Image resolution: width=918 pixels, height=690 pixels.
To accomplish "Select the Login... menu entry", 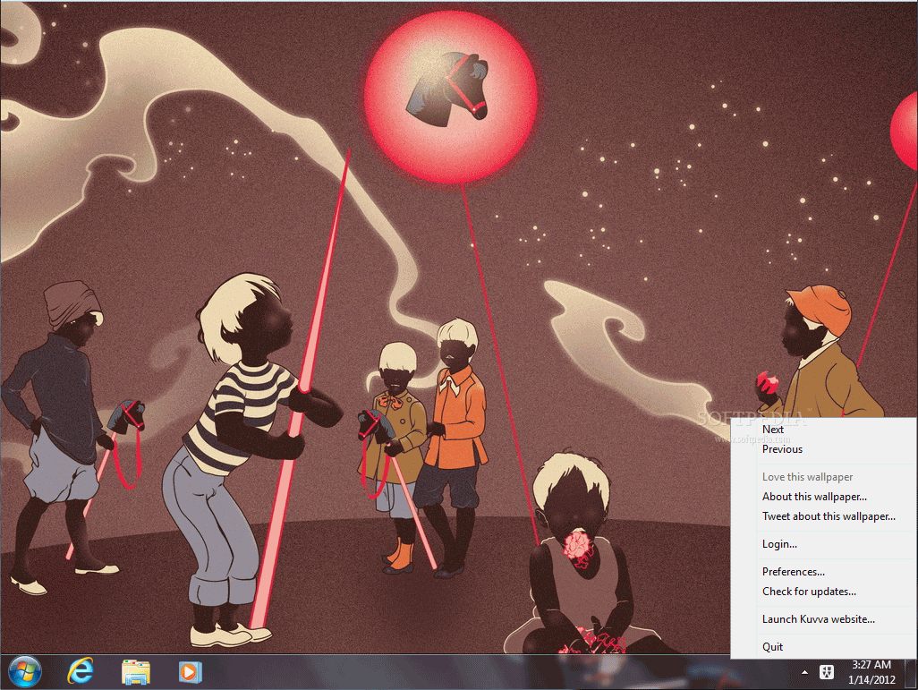I will 824,544.
